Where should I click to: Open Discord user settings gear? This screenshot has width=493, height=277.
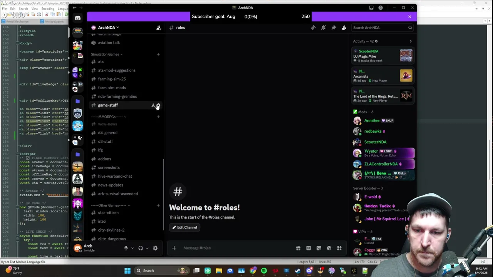pos(155,248)
